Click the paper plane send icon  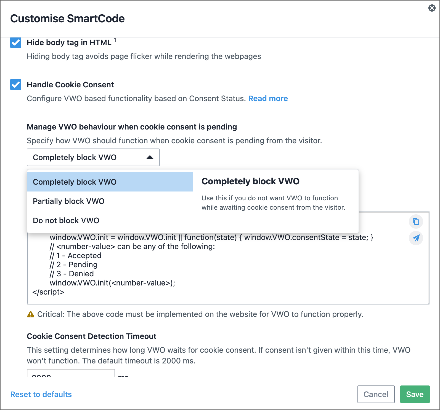tap(416, 238)
